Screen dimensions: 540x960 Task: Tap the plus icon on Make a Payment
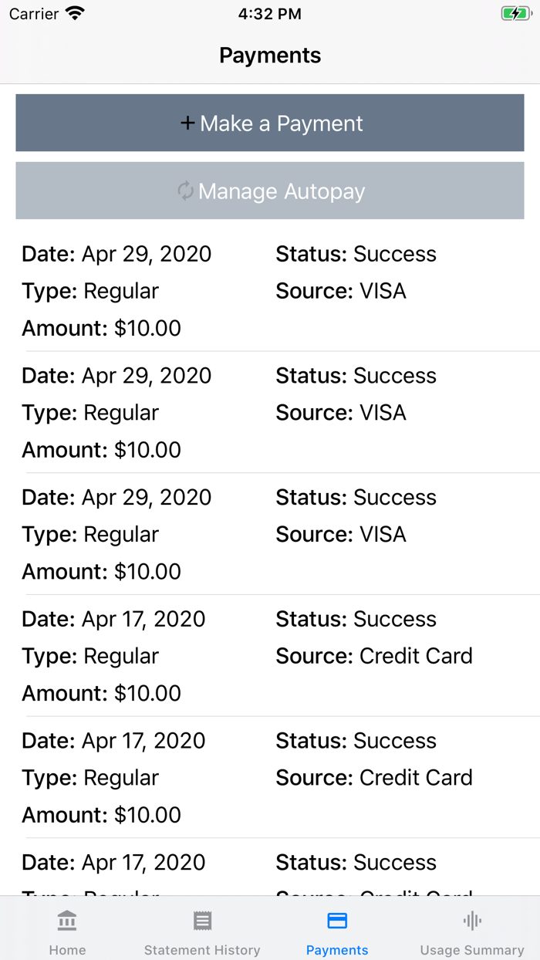187,123
